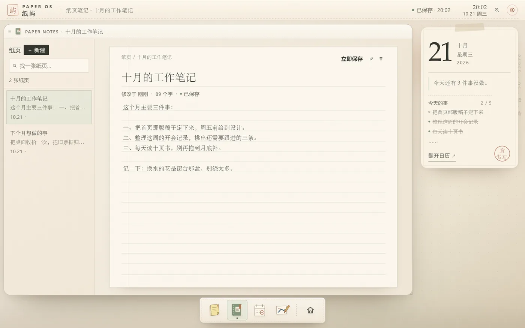The image size is (525, 328).
Task: Go to the home desktop via dock
Action: tap(310, 310)
